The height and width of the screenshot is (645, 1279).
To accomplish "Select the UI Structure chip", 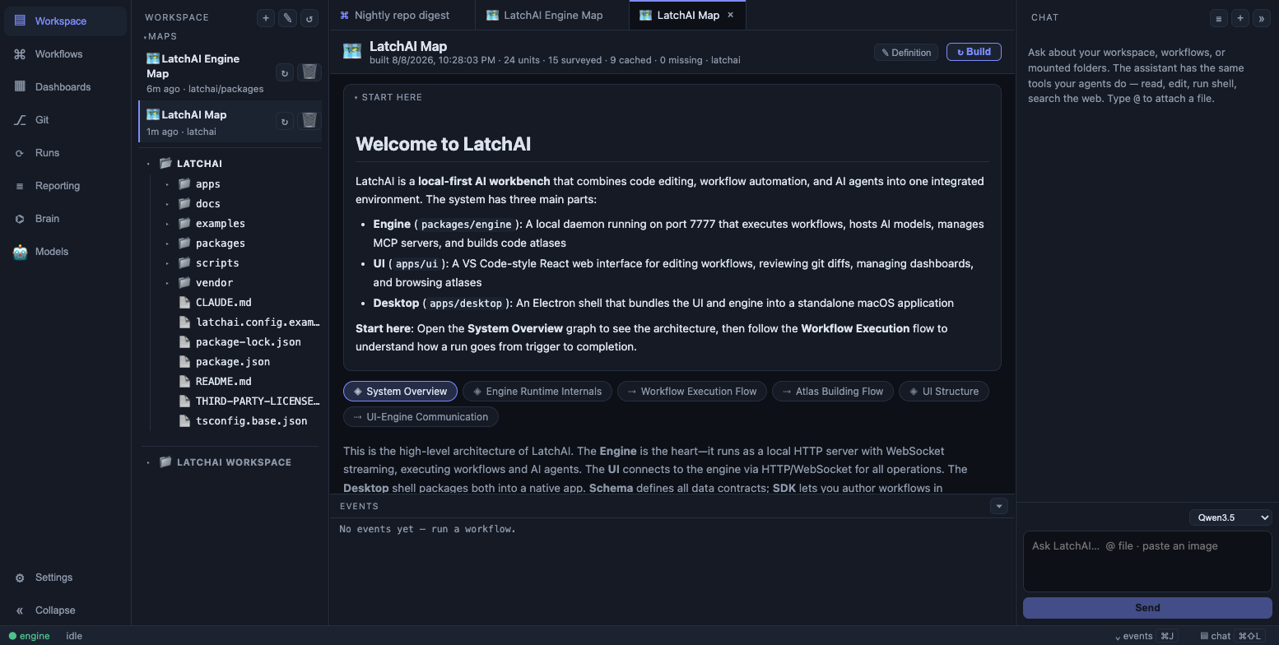I will tap(944, 391).
